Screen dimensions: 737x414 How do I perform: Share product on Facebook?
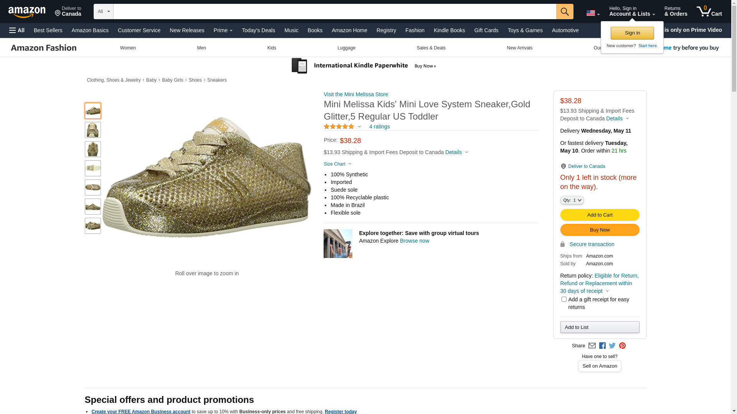pos(602,346)
